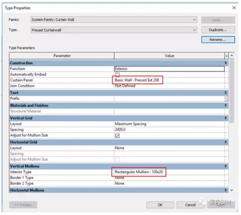This screenshot has height=215, width=241.
Task: Collapse the Vertical Mullions group
Action: pyautogui.click(x=226, y=166)
